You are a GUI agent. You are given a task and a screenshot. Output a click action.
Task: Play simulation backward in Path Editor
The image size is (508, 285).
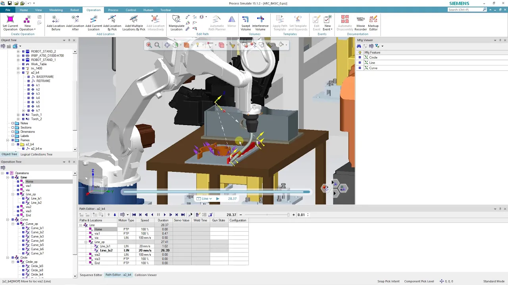[x=152, y=215]
